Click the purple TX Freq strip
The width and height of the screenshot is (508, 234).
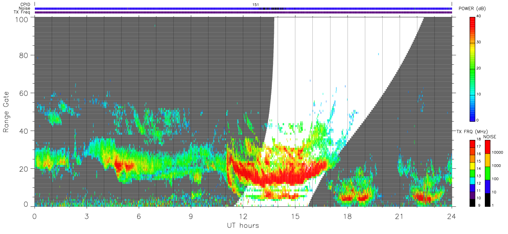tap(243, 12)
